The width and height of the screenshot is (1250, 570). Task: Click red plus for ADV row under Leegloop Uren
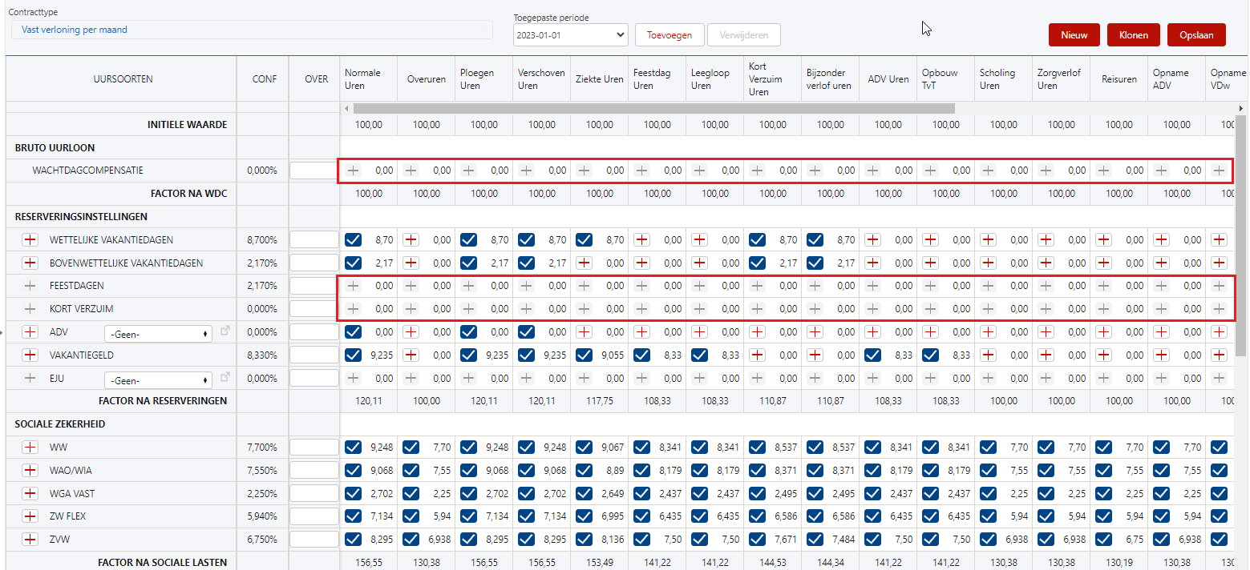(699, 332)
